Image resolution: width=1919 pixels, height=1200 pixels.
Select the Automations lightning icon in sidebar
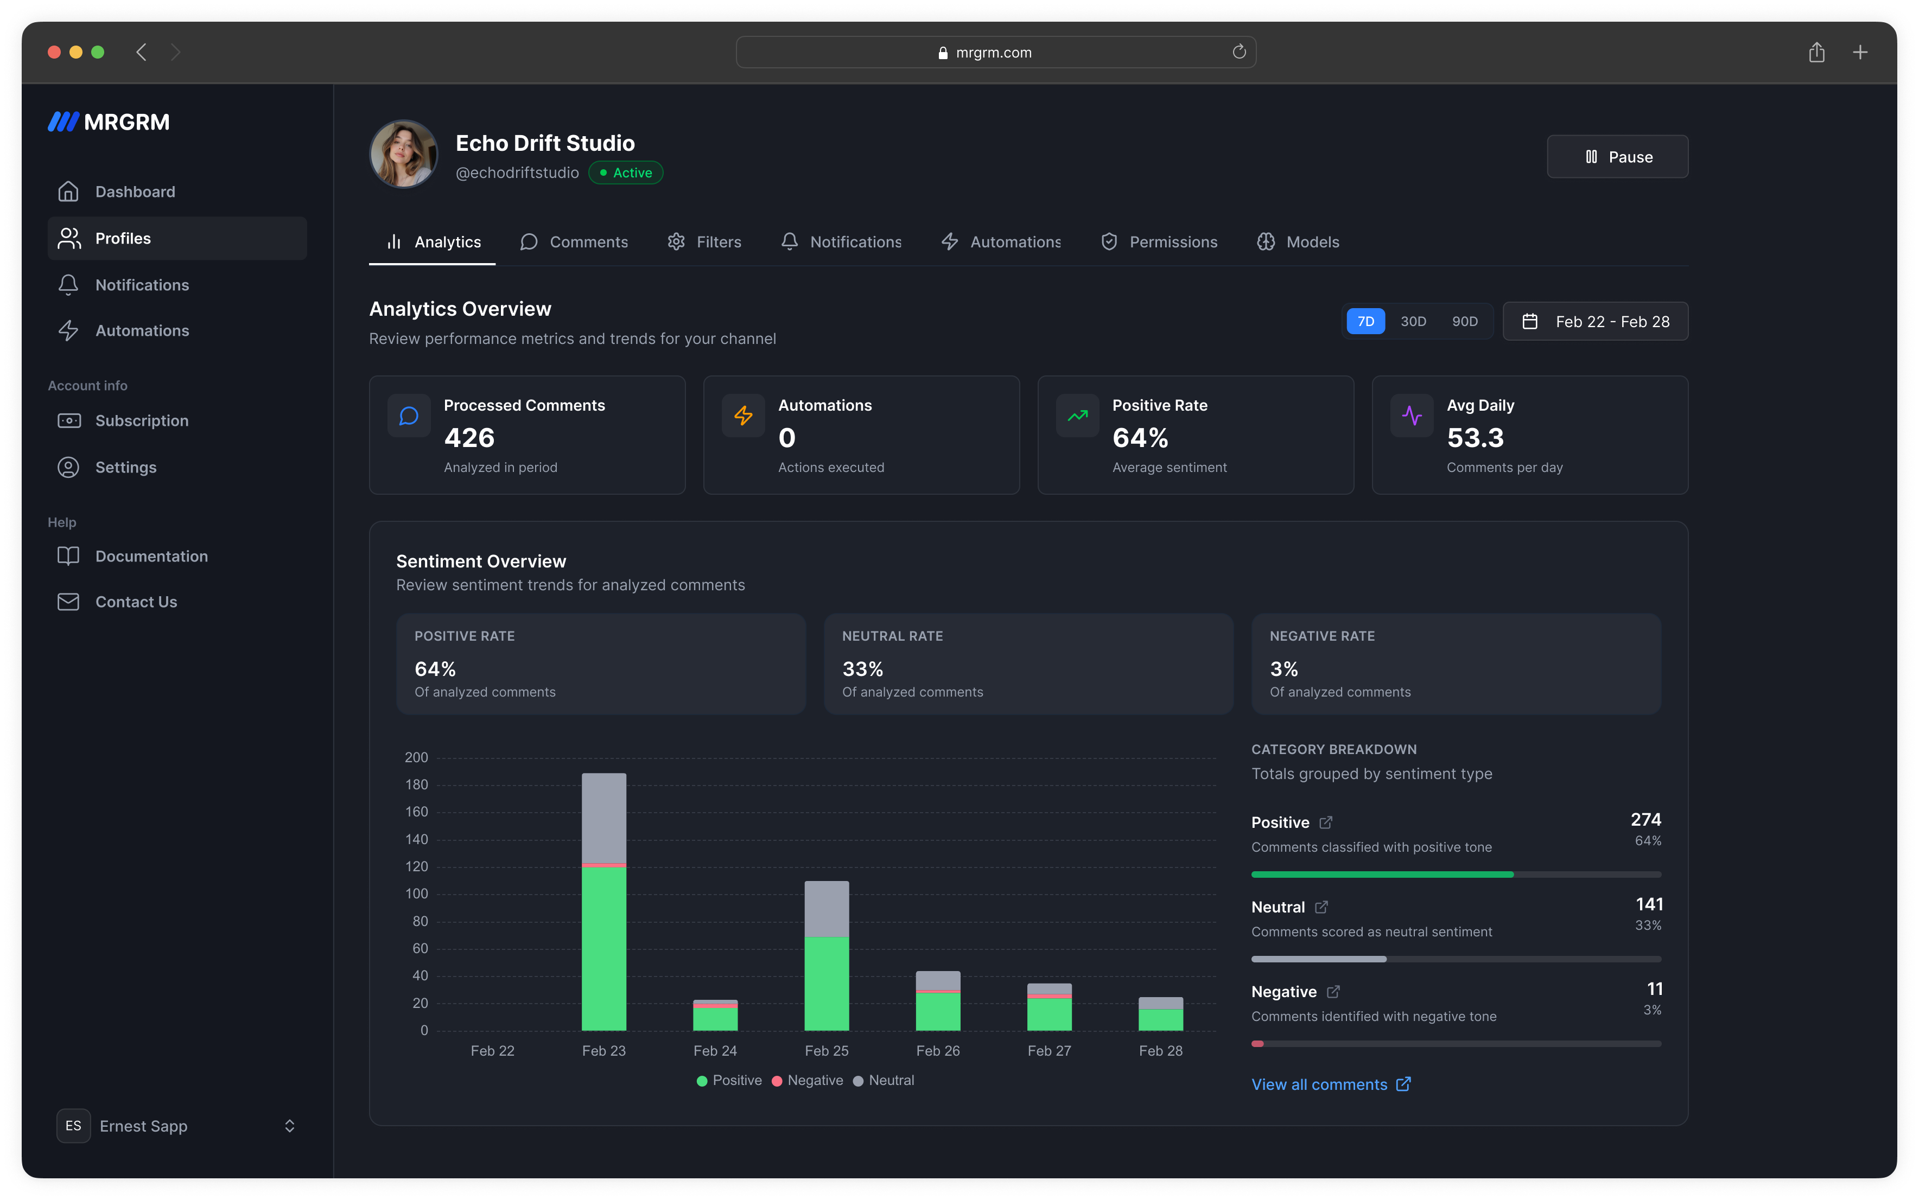pos(69,330)
